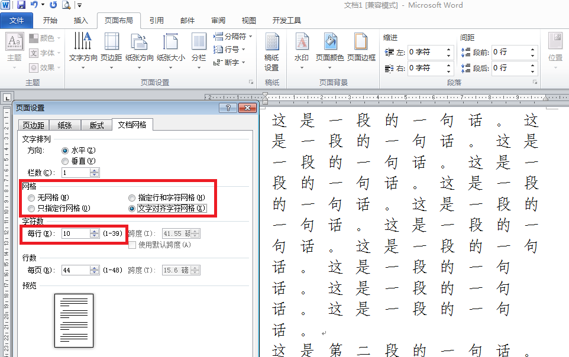Open the 稿纸设置 manuscript paper settings
This screenshot has height=357, width=569.
click(271, 51)
